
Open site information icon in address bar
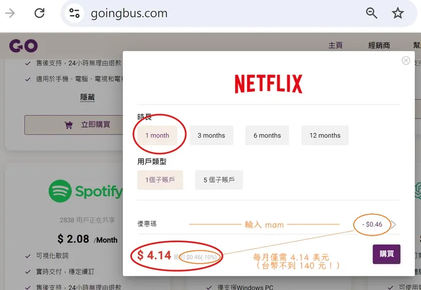74,13
